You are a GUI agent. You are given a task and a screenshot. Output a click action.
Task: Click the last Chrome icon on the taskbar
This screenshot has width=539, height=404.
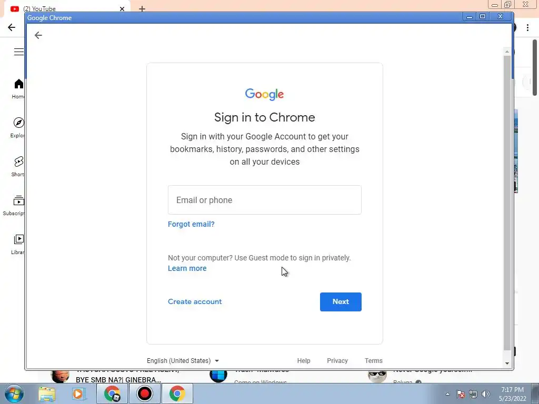pyautogui.click(x=177, y=393)
